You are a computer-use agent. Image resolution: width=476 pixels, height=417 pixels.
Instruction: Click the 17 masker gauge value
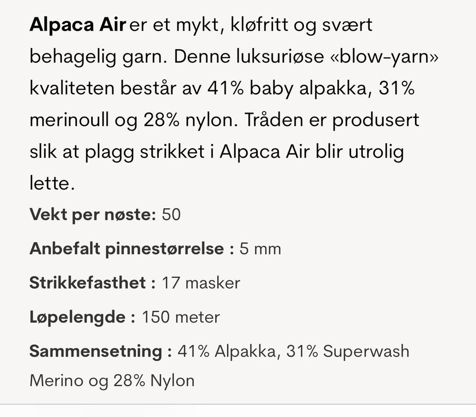pos(201,283)
